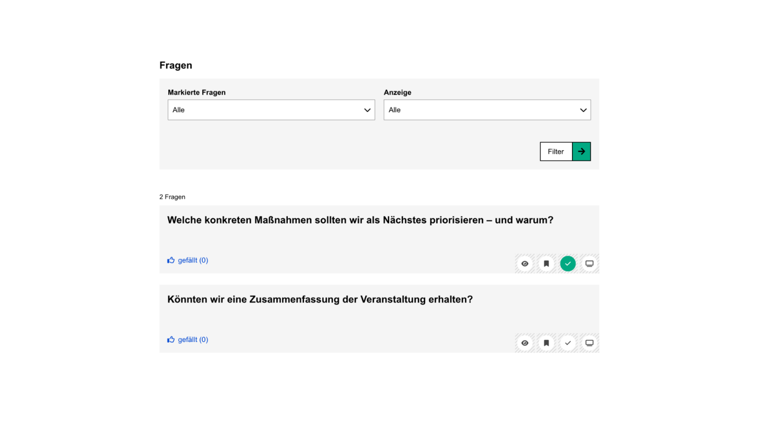This screenshot has width=760, height=427.
Task: Click the Filter button
Action: 555,151
